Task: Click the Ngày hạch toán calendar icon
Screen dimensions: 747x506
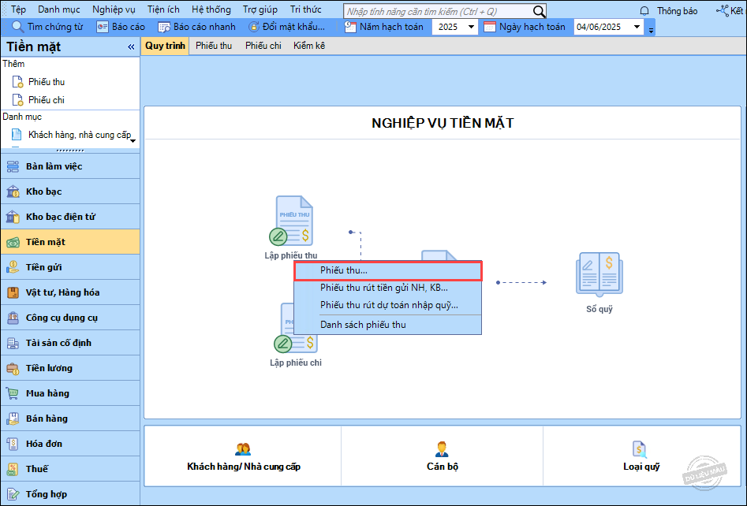Action: tap(490, 27)
